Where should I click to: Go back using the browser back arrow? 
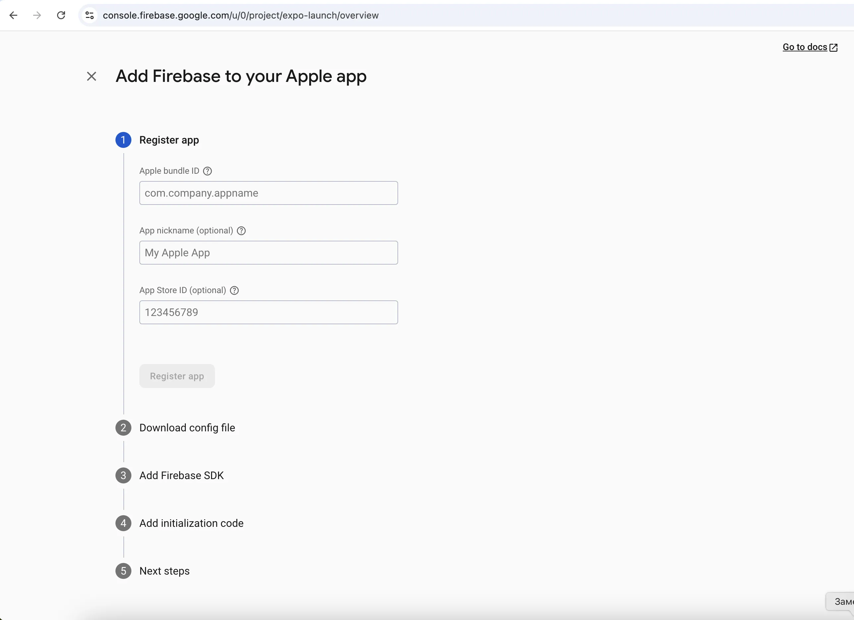(14, 16)
